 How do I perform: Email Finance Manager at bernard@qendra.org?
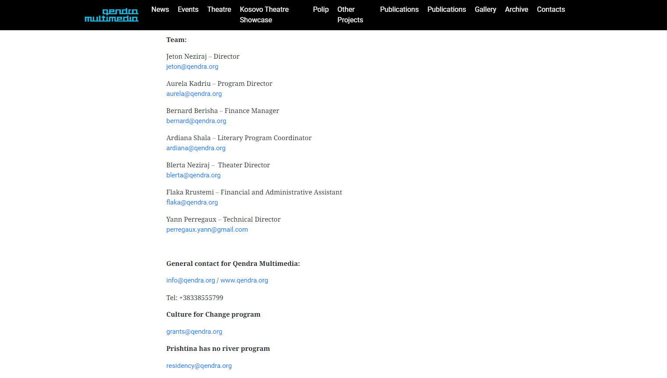click(196, 121)
